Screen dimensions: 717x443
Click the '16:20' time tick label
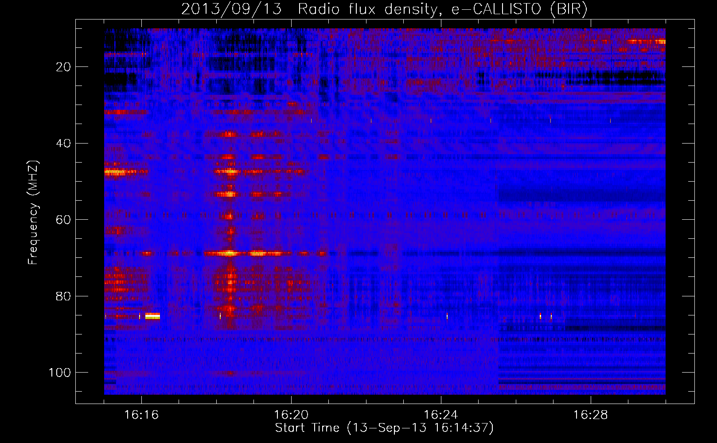click(291, 415)
